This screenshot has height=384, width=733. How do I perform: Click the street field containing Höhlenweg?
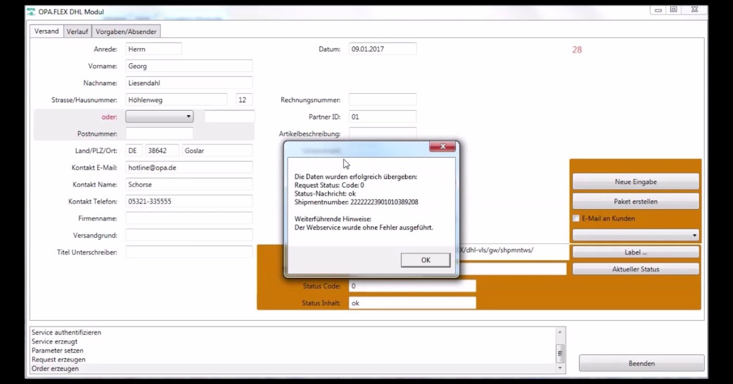(x=177, y=99)
